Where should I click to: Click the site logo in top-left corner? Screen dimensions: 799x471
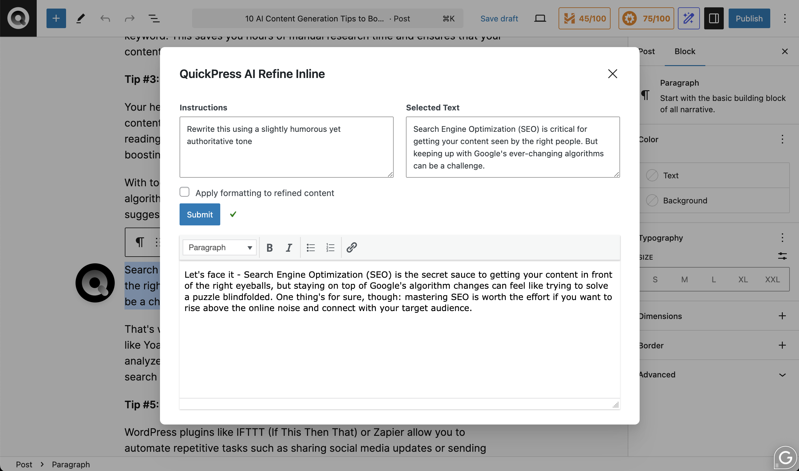18,18
